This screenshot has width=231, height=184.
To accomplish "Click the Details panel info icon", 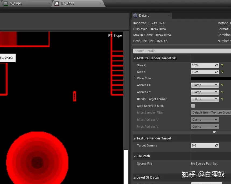I will tap(135, 15).
